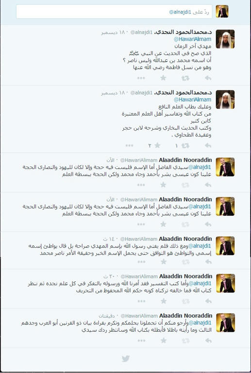Reply to first tweet mentioning مهدي آخر الزمان
This screenshot has width=251, height=373.
click(208, 78)
